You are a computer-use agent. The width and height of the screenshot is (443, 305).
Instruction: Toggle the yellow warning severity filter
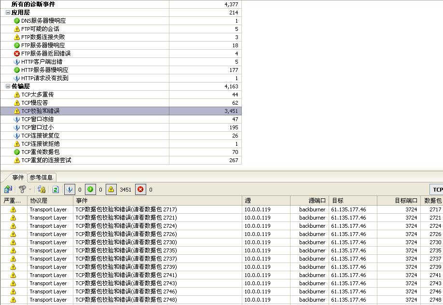click(111, 190)
